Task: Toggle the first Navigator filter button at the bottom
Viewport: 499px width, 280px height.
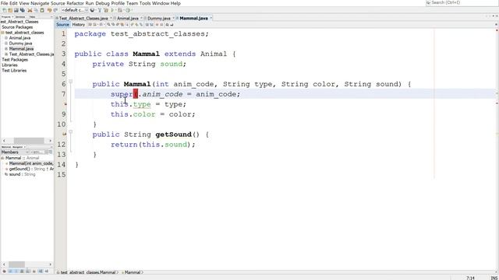Action: click(5, 271)
